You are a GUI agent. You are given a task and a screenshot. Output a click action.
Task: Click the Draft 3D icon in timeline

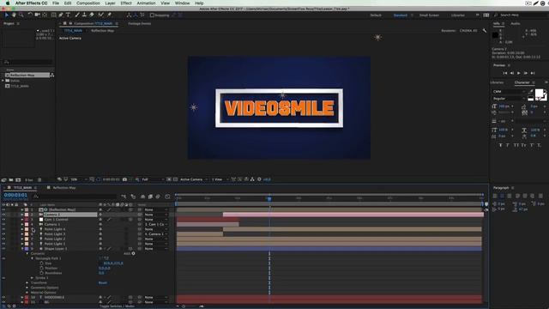[x=133, y=197]
